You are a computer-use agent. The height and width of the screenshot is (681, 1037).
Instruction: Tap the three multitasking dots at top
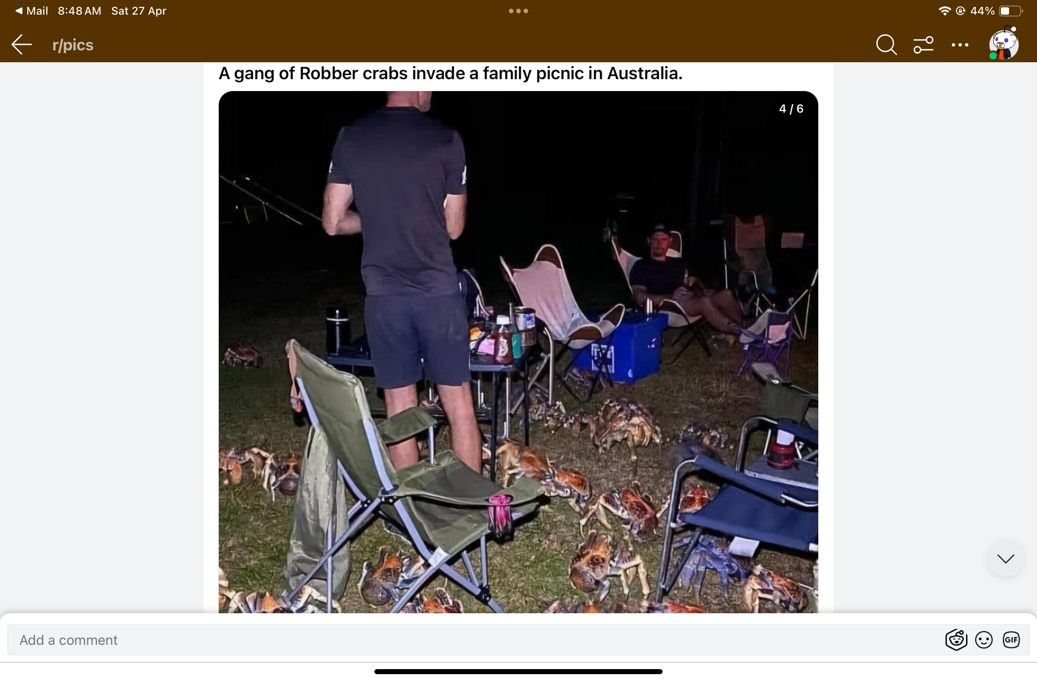tap(518, 11)
